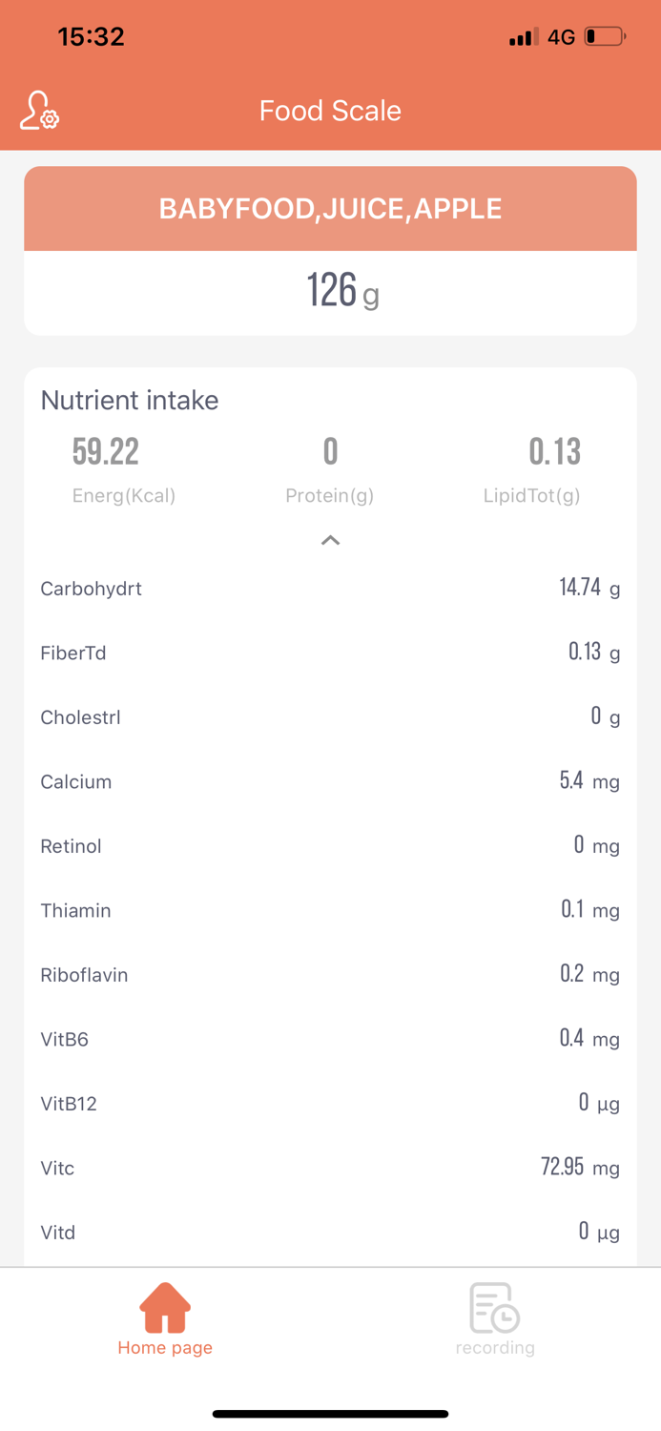
Task: Tap the Home page house icon
Action: [x=165, y=1307]
